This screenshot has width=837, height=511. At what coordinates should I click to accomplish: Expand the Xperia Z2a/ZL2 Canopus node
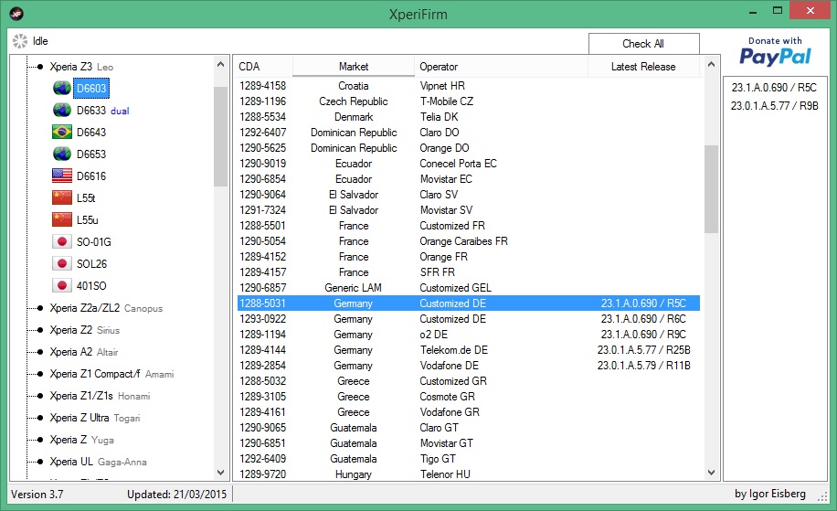click(40, 308)
